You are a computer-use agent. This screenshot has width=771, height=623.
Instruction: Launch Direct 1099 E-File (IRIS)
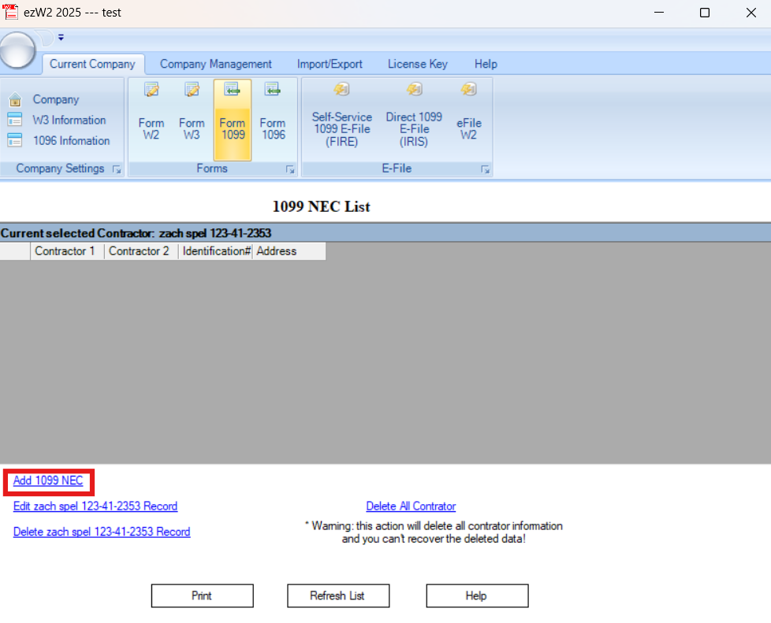pos(414,118)
